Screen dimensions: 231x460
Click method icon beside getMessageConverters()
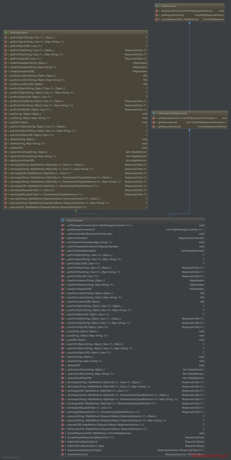tap(63, 230)
